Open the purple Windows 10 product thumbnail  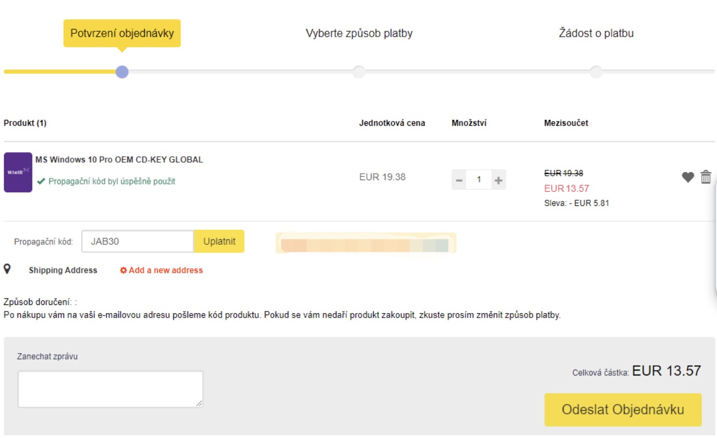pyautogui.click(x=18, y=172)
